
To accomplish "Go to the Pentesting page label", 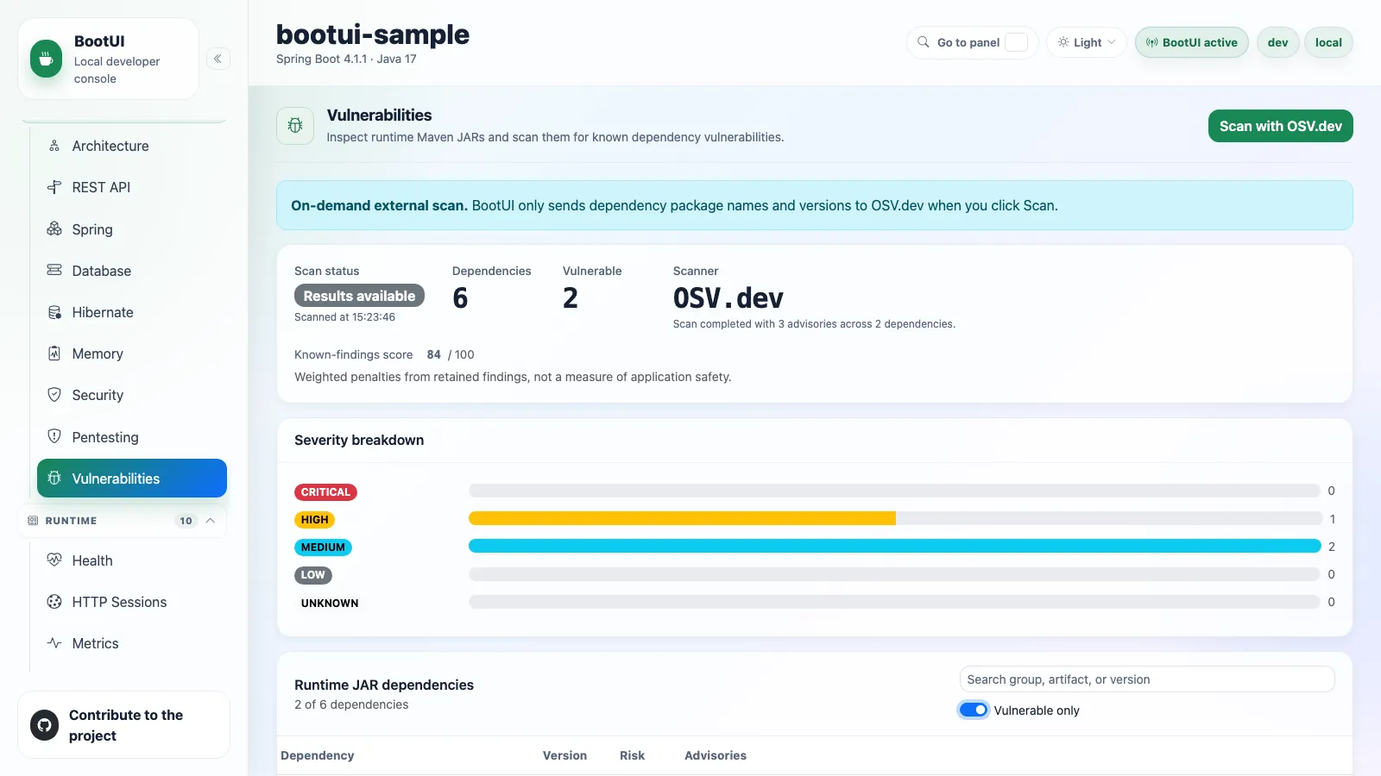I will click(x=105, y=437).
